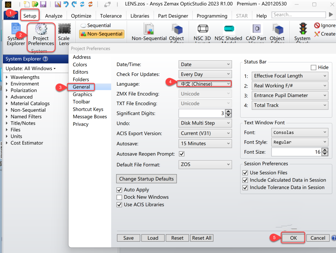Screen dimensions: 336x253
Task: Increase Significant Digits with up arrow
Action: pos(229,111)
